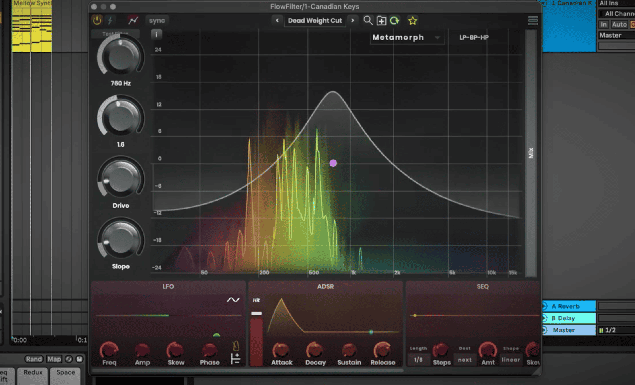
Task: Click the Slope knob
Action: 121,239
